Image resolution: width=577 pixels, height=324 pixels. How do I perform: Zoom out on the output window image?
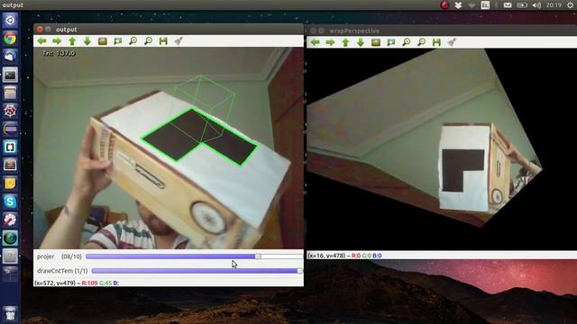pyautogui.click(x=148, y=41)
